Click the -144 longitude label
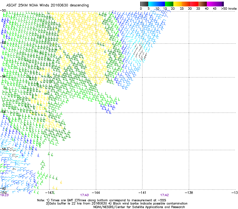The image size is (238, 209). 96,193
